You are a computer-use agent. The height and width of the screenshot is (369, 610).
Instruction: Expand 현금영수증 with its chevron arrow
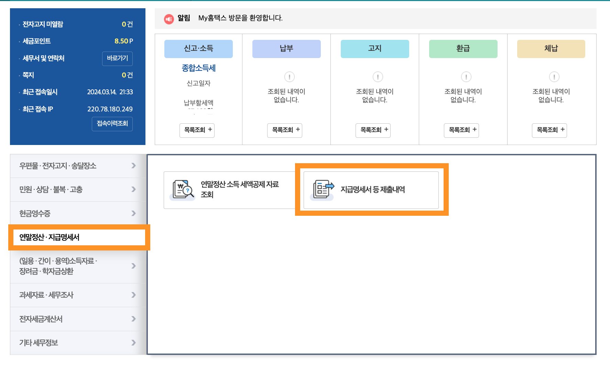[133, 213]
